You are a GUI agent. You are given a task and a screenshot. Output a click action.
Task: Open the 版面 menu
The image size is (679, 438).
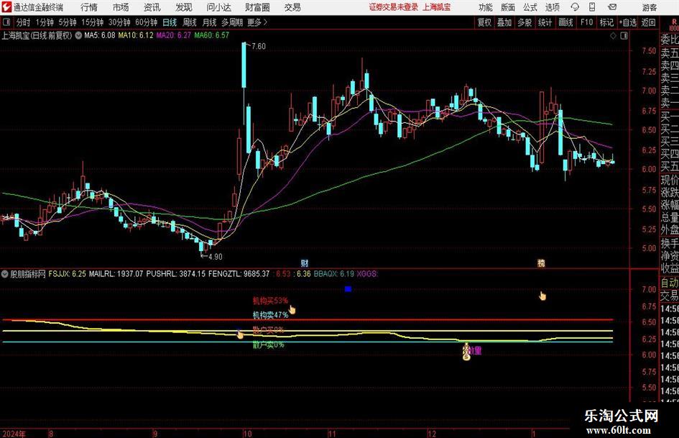pos(507,7)
